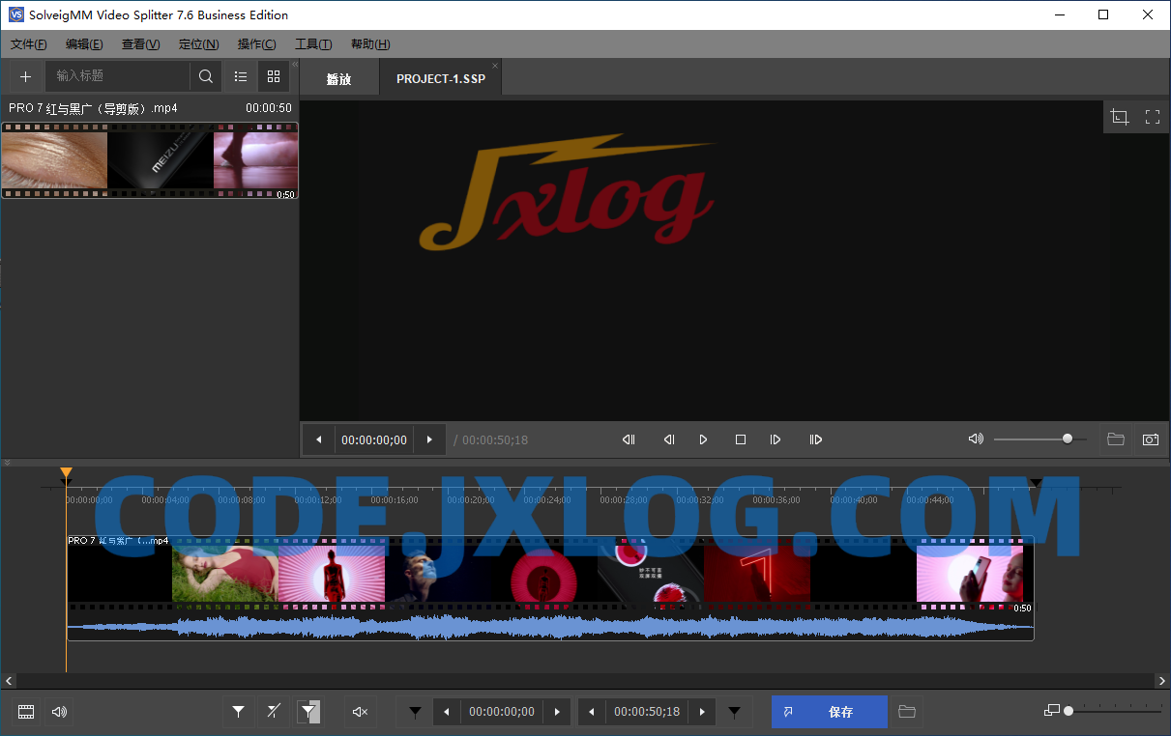Switch to the 播放 tab

click(x=338, y=78)
